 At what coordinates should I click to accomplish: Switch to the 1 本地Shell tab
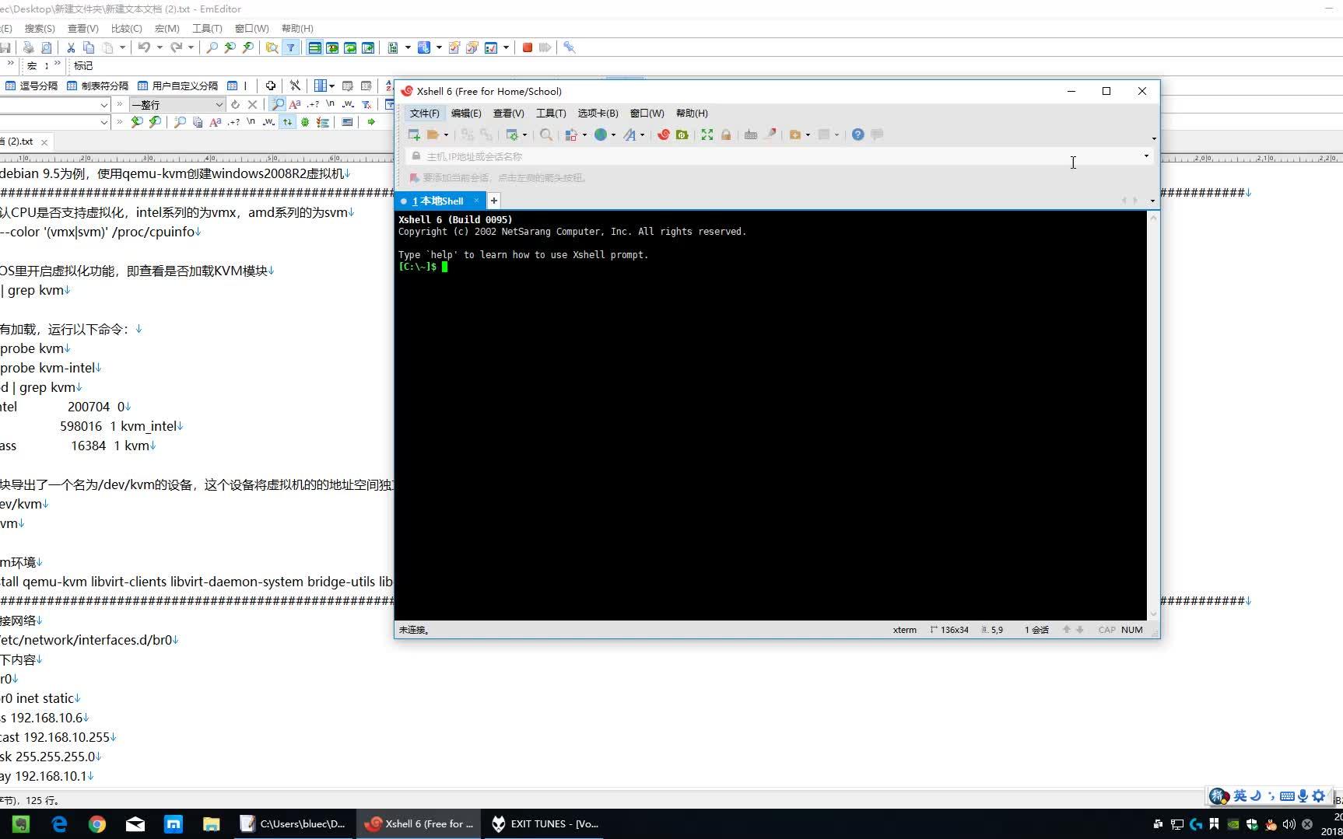pos(438,201)
